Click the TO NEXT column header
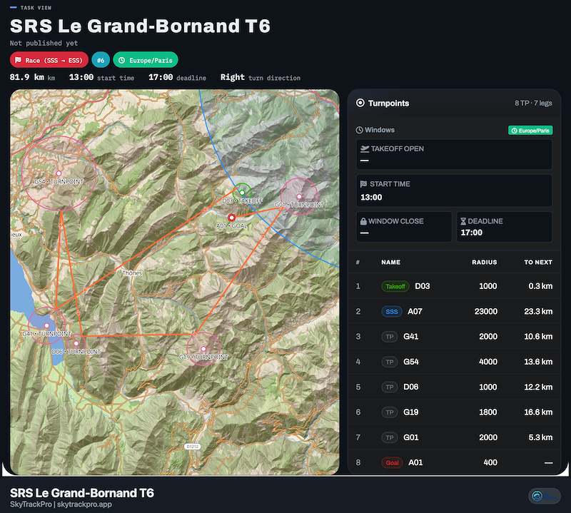 tap(538, 262)
